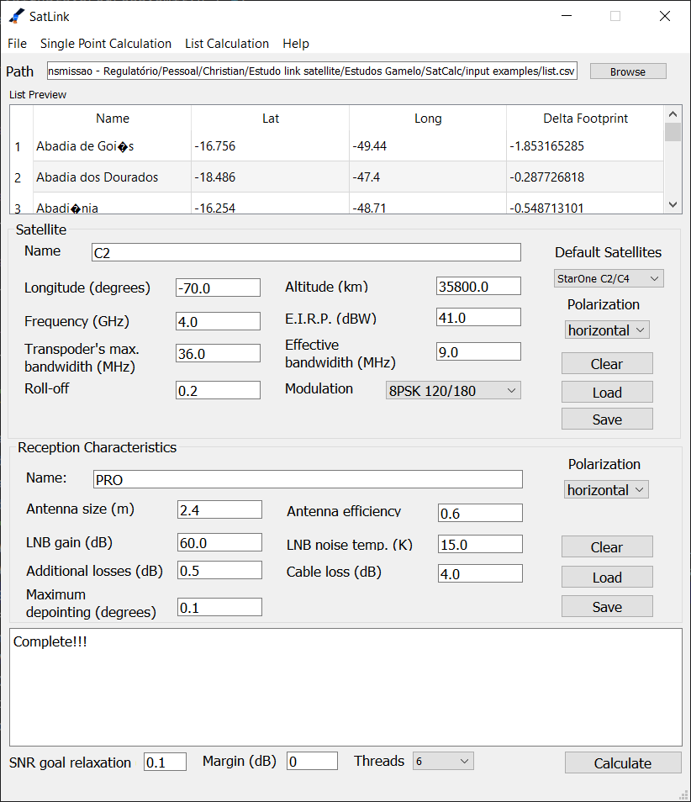Click the reception Name field containing PRO
The image size is (691, 802).
(308, 480)
